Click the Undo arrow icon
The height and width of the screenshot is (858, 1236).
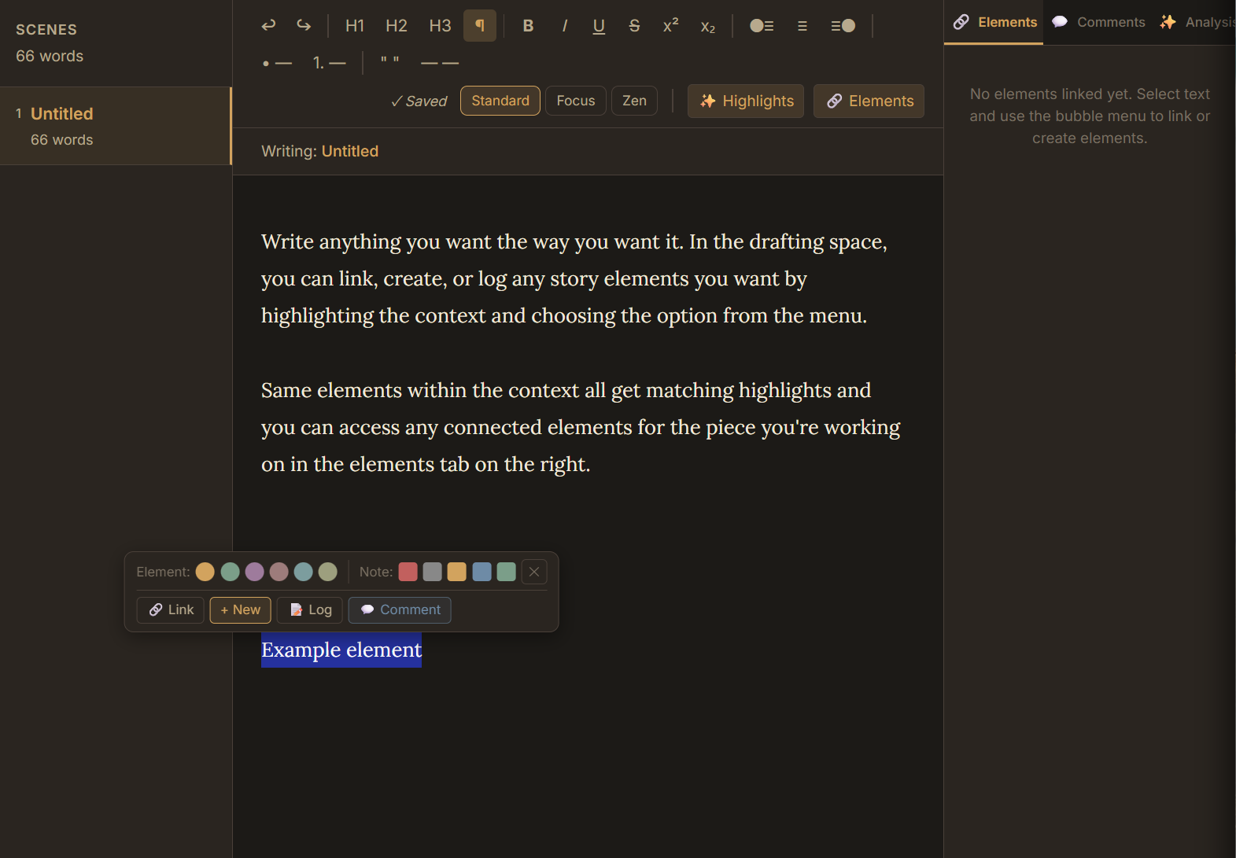coord(268,26)
